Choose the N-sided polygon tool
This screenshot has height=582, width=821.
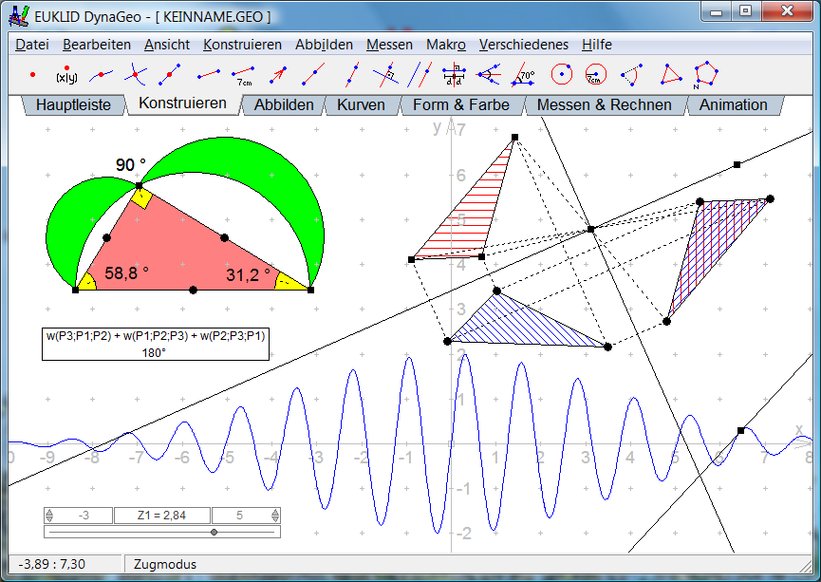[x=705, y=73]
